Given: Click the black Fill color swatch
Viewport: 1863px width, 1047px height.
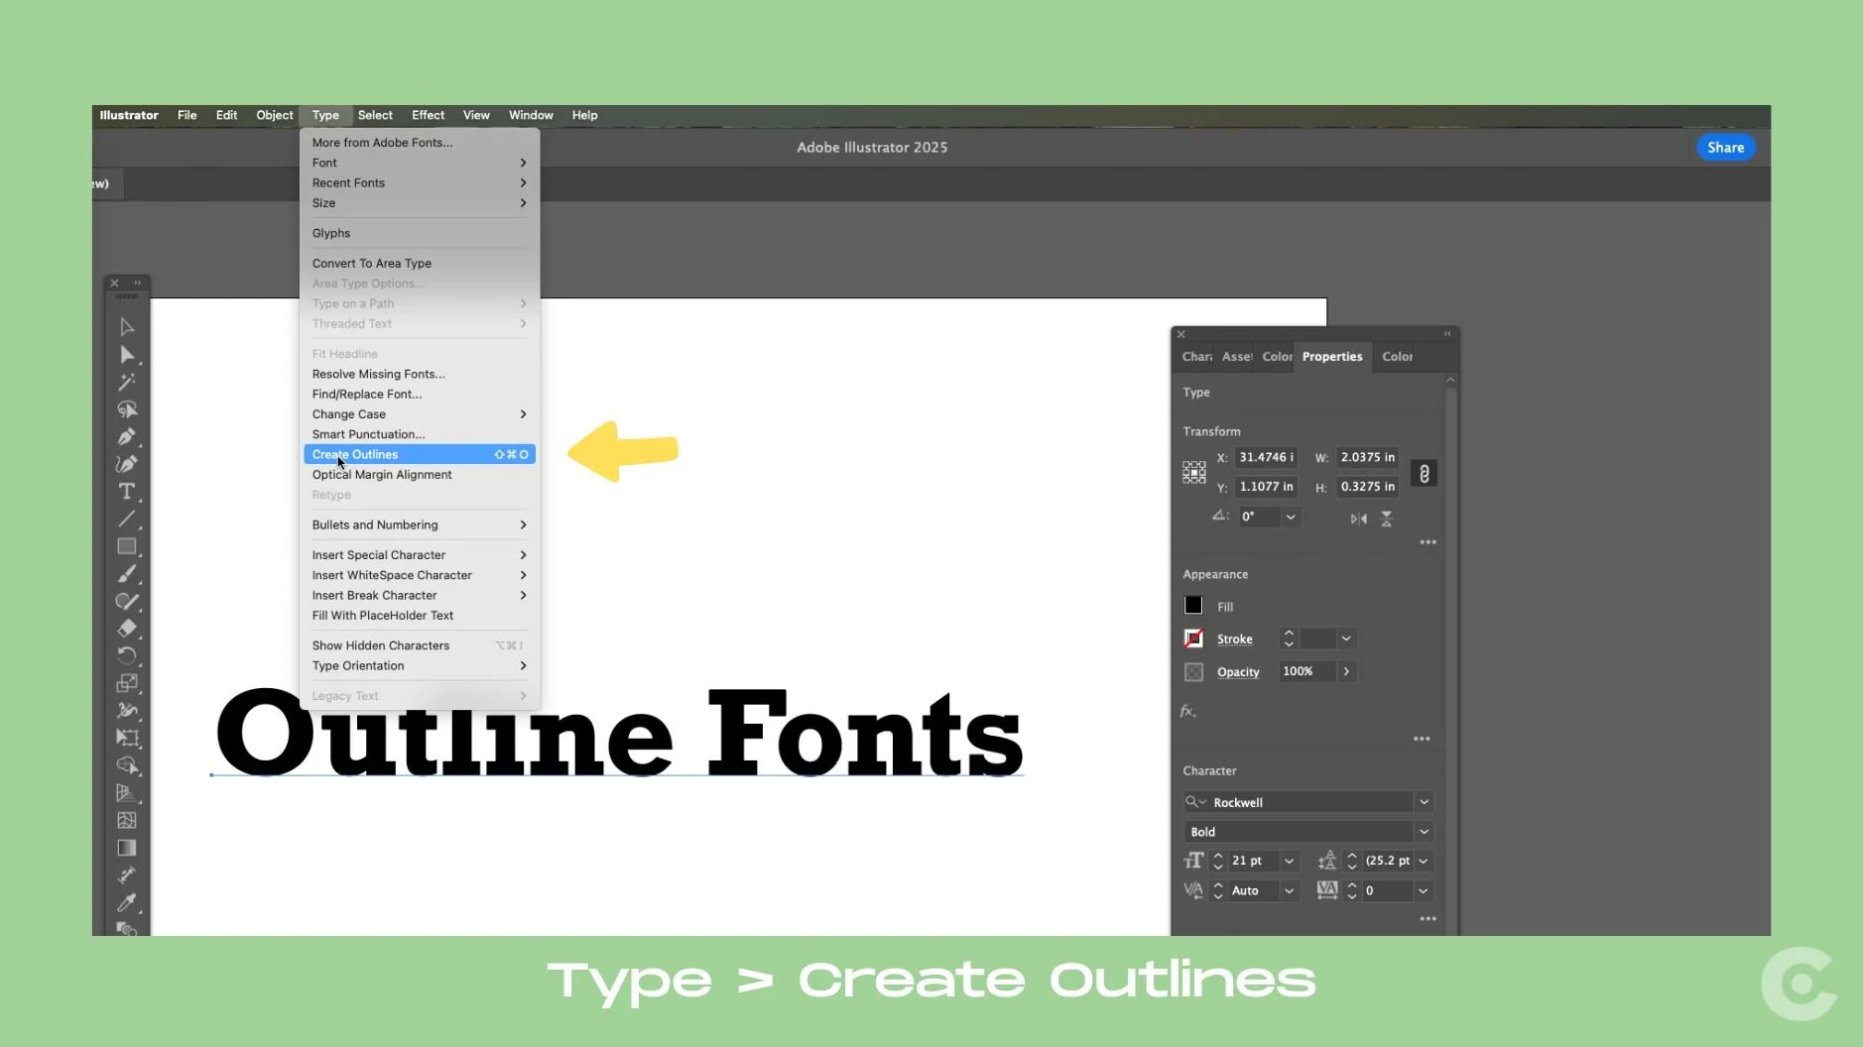Looking at the screenshot, I should [1192, 605].
